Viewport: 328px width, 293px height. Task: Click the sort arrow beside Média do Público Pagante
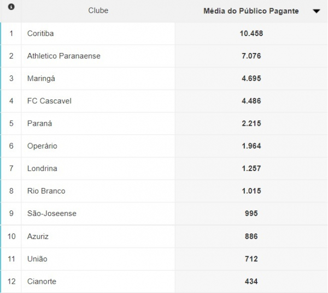317,11
